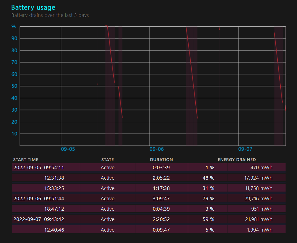Click the 21,981 mWh energy value
Viewport: 297px width, 243px height.
click(x=259, y=219)
